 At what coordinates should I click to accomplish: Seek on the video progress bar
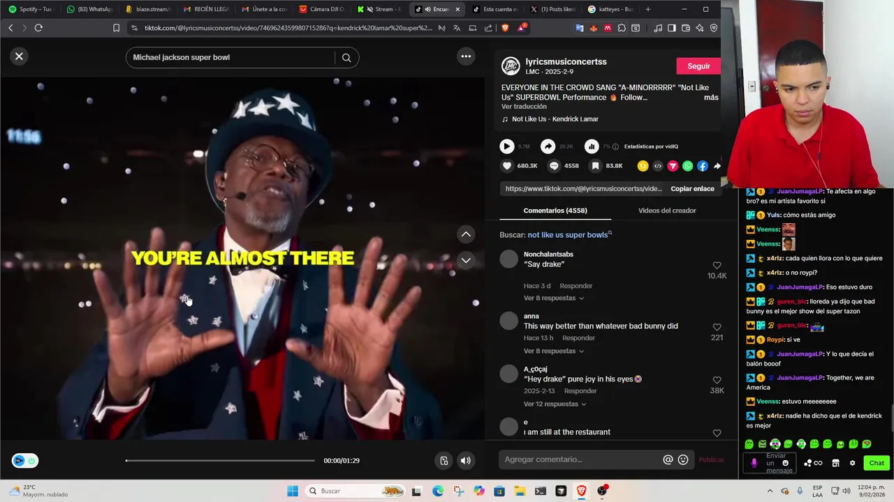220,460
